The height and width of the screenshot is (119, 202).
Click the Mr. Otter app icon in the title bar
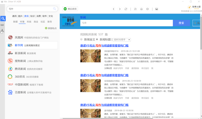click(x=2, y=2)
